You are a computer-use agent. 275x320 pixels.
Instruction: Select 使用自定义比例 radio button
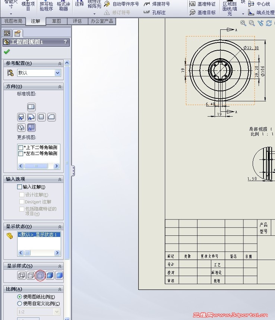point(20,304)
